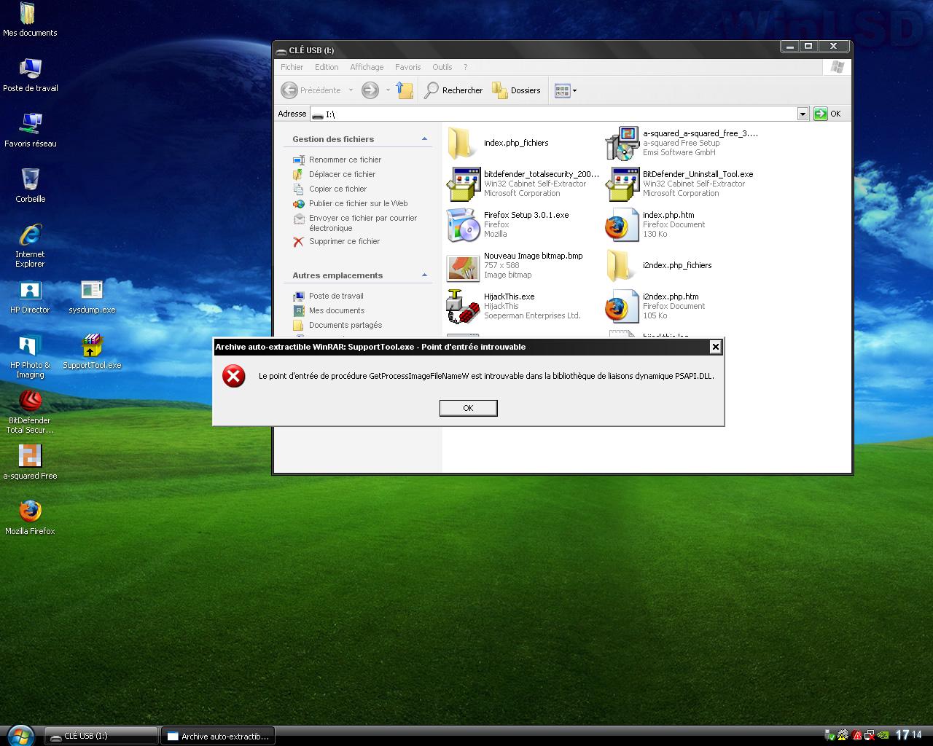The height and width of the screenshot is (746, 933).
Task: Open Mes documents desktop icon
Action: [29, 20]
